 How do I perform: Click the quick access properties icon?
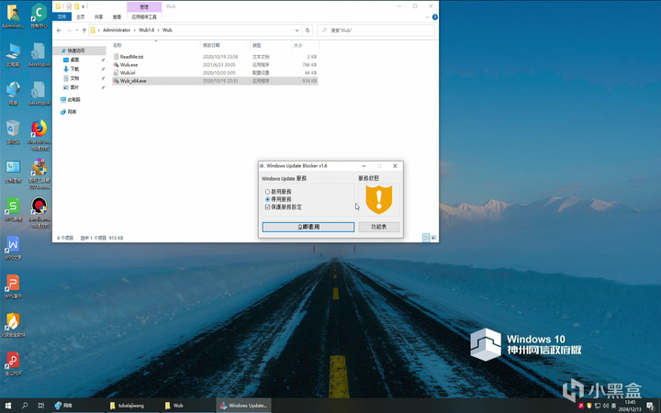69,6
